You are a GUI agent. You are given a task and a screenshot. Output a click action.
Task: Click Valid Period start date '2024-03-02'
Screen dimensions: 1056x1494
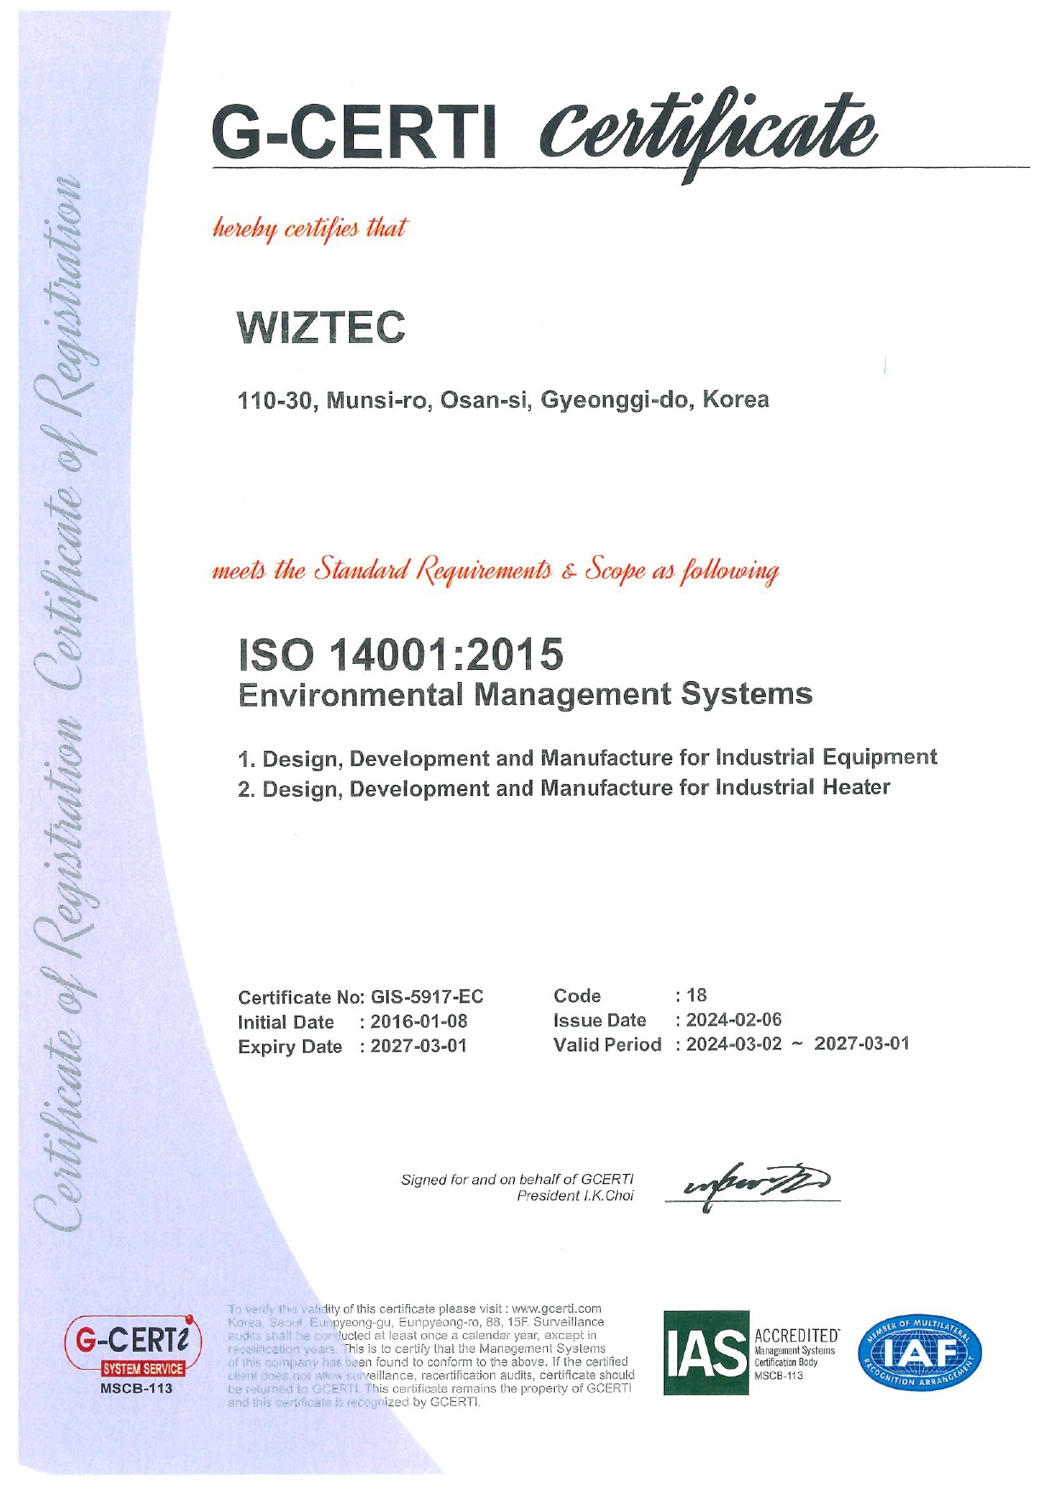click(733, 1044)
